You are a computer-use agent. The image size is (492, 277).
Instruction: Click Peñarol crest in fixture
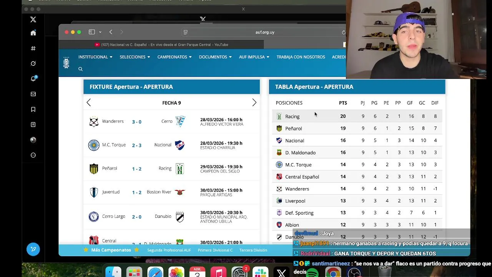point(94,169)
